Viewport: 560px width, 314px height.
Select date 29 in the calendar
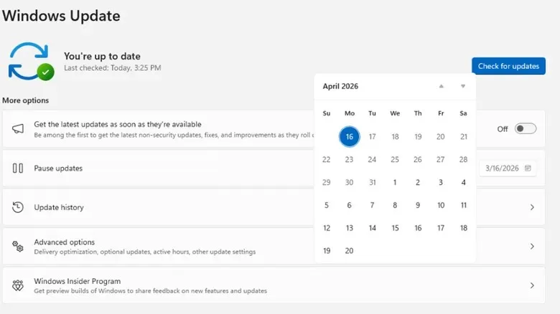pos(327,182)
